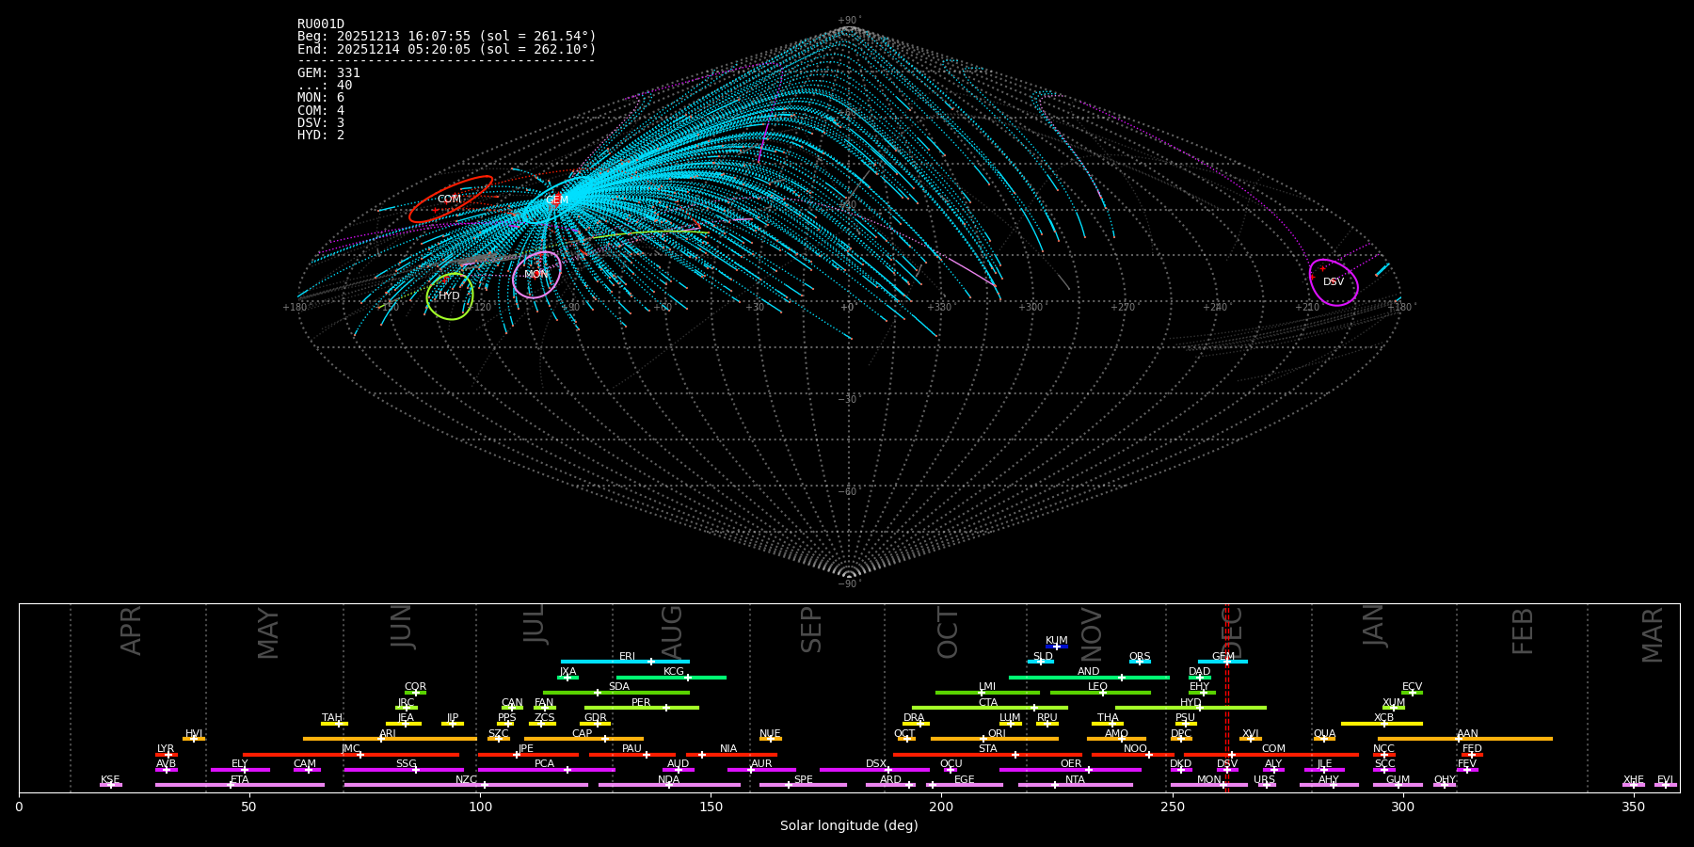The image size is (1694, 847).
Task: Select the LEO shower bar in the timeline
Action: pos(1100,693)
